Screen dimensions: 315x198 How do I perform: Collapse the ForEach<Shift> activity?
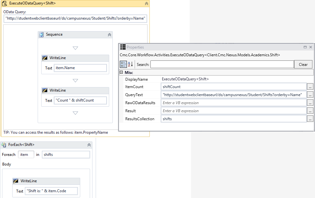(x=89, y=145)
